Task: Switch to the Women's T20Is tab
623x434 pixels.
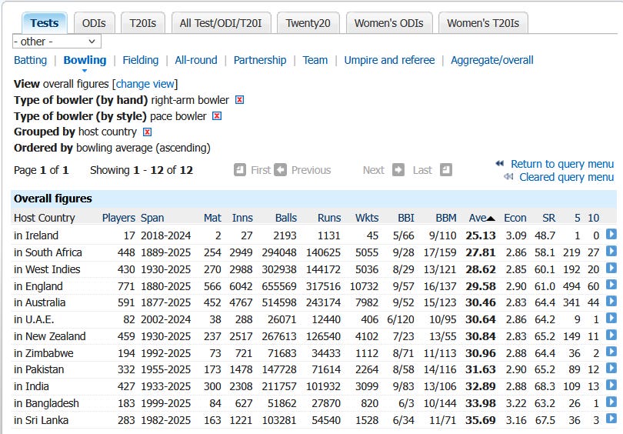Action: pos(483,23)
